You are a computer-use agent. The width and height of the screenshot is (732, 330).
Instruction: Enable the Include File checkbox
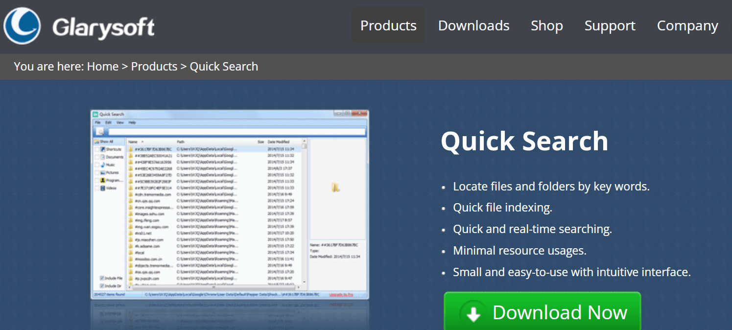101,278
